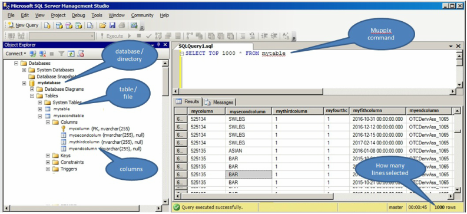This screenshot has height=214, width=467.
Task: Click the Print icon in toolbar
Action: (121, 25)
